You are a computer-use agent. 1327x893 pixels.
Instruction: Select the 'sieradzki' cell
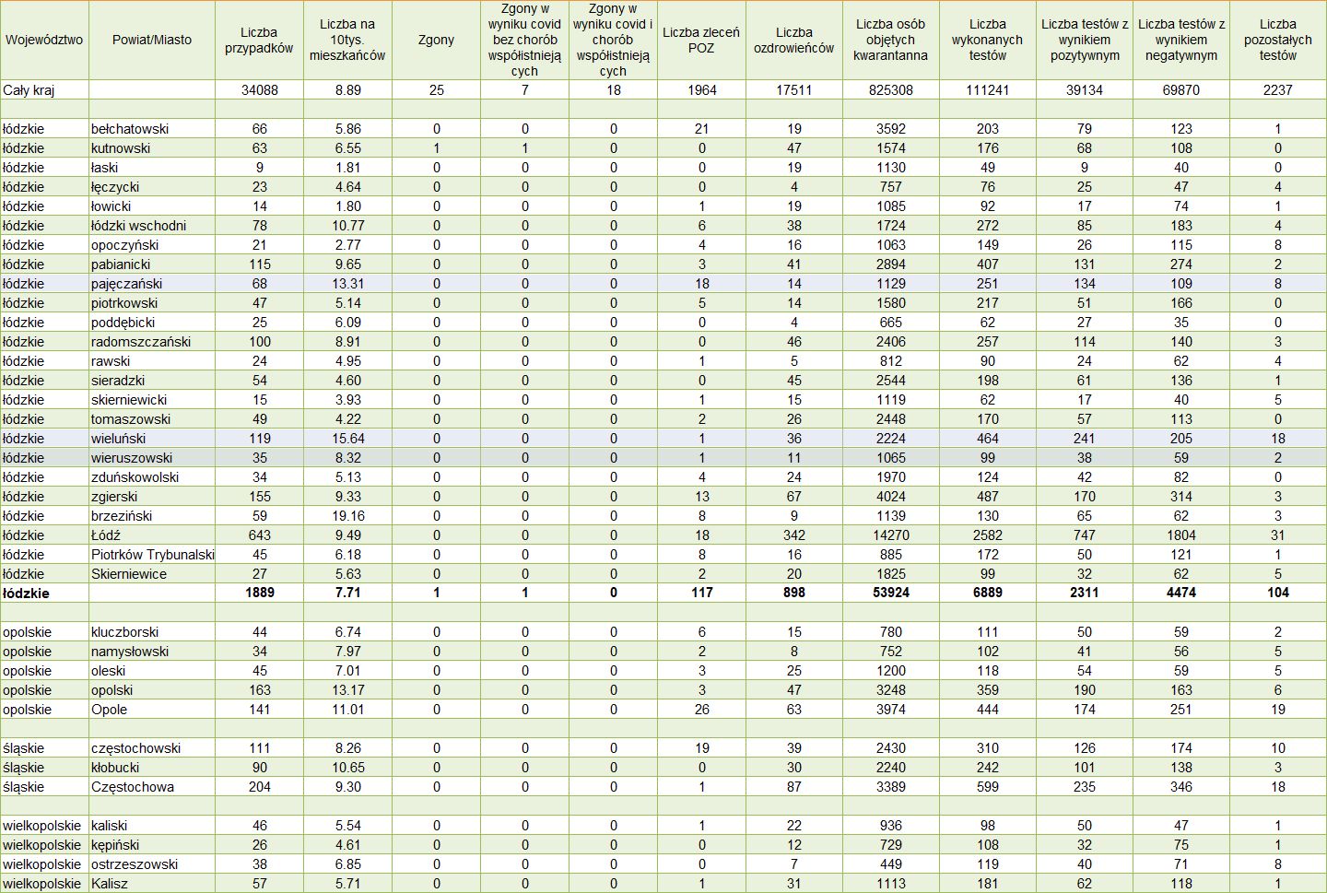pos(152,381)
